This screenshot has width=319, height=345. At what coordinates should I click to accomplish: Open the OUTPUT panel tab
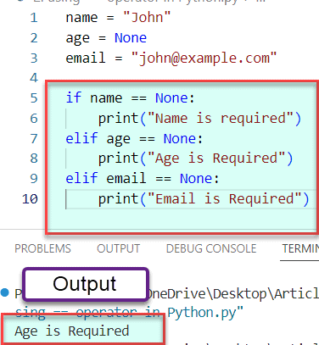[118, 248]
